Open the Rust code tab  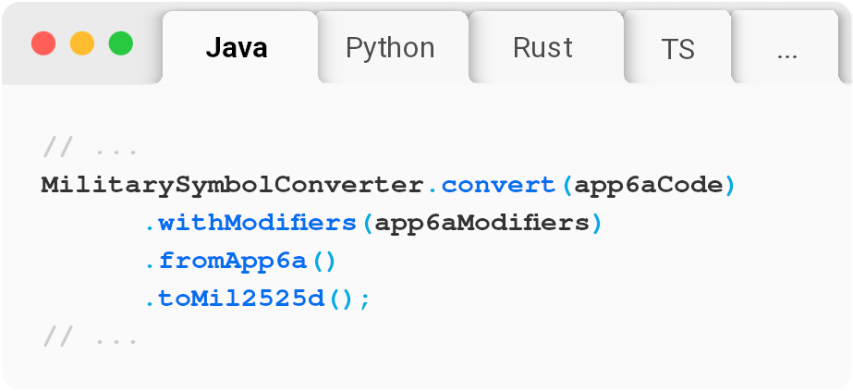542,48
